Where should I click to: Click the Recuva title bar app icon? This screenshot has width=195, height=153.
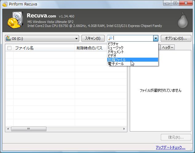click(5, 4)
